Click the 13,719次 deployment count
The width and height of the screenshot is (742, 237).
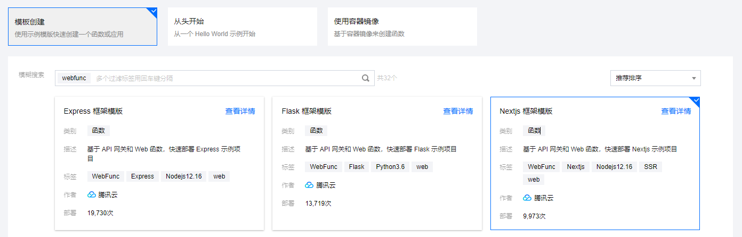click(x=318, y=204)
